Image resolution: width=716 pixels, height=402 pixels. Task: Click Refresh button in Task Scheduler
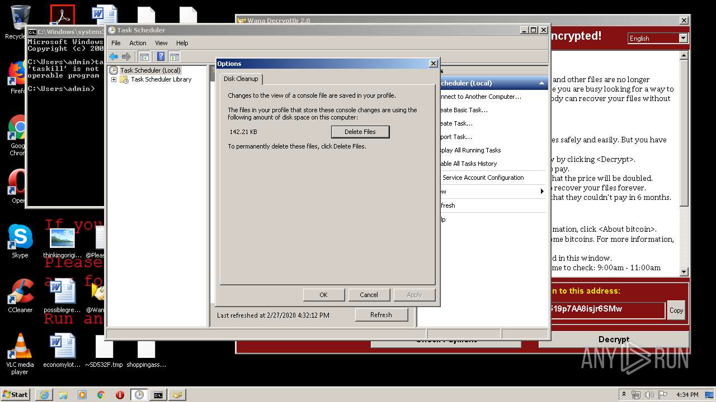(381, 315)
